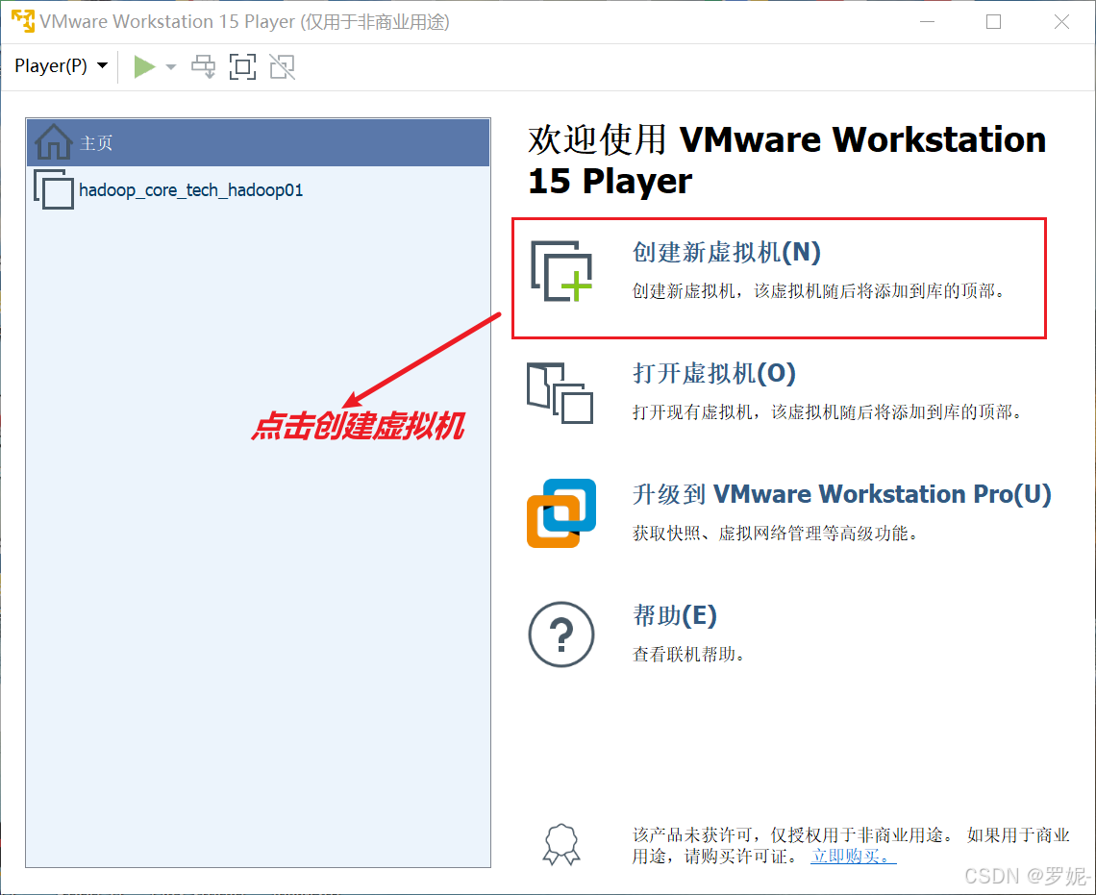
Task: Close the VMware Player window
Action: (1061, 22)
